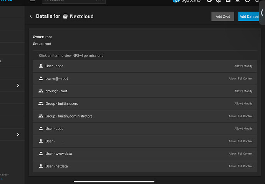The image size is (265, 184).
Task: Click the group icon of Group - builtin_users
Action: tap(41, 103)
